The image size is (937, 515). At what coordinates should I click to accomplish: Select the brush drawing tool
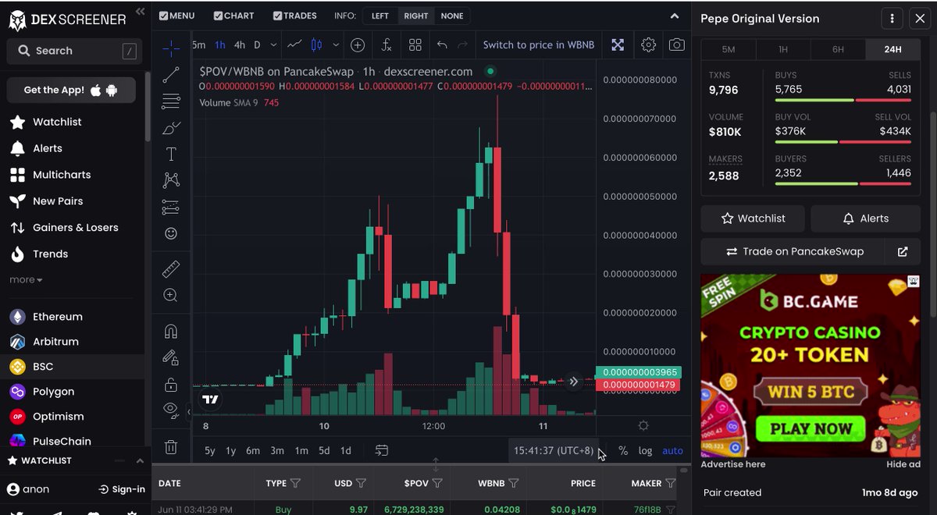pos(171,128)
